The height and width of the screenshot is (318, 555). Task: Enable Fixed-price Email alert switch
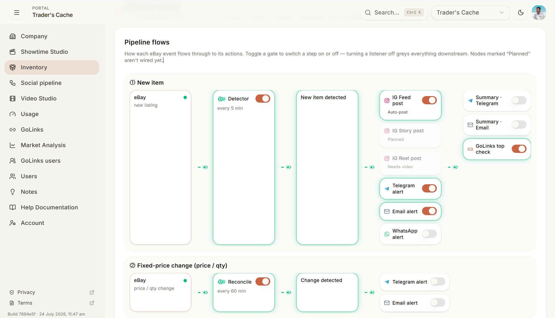point(438,302)
